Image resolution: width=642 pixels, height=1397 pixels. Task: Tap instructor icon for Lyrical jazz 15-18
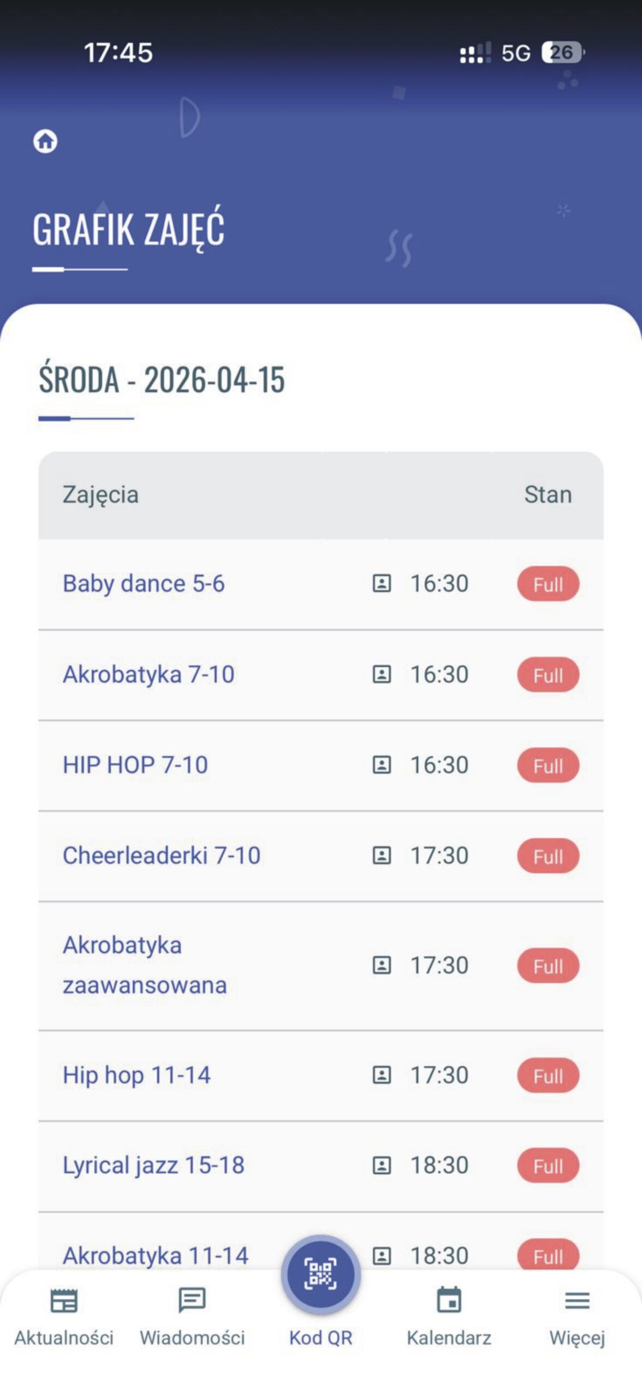point(382,1166)
